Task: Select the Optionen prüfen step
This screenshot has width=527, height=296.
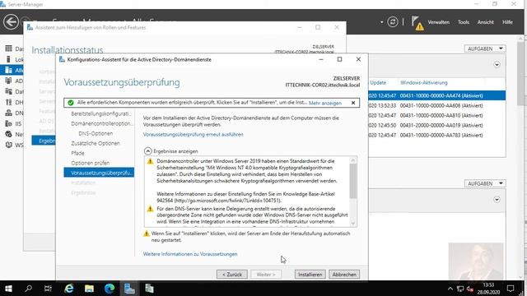Action: (90, 163)
